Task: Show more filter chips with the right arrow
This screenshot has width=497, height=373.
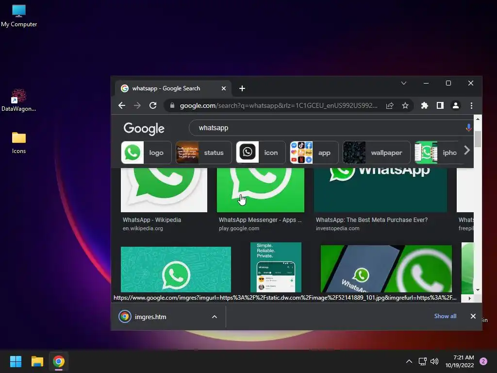Action: [x=466, y=151]
